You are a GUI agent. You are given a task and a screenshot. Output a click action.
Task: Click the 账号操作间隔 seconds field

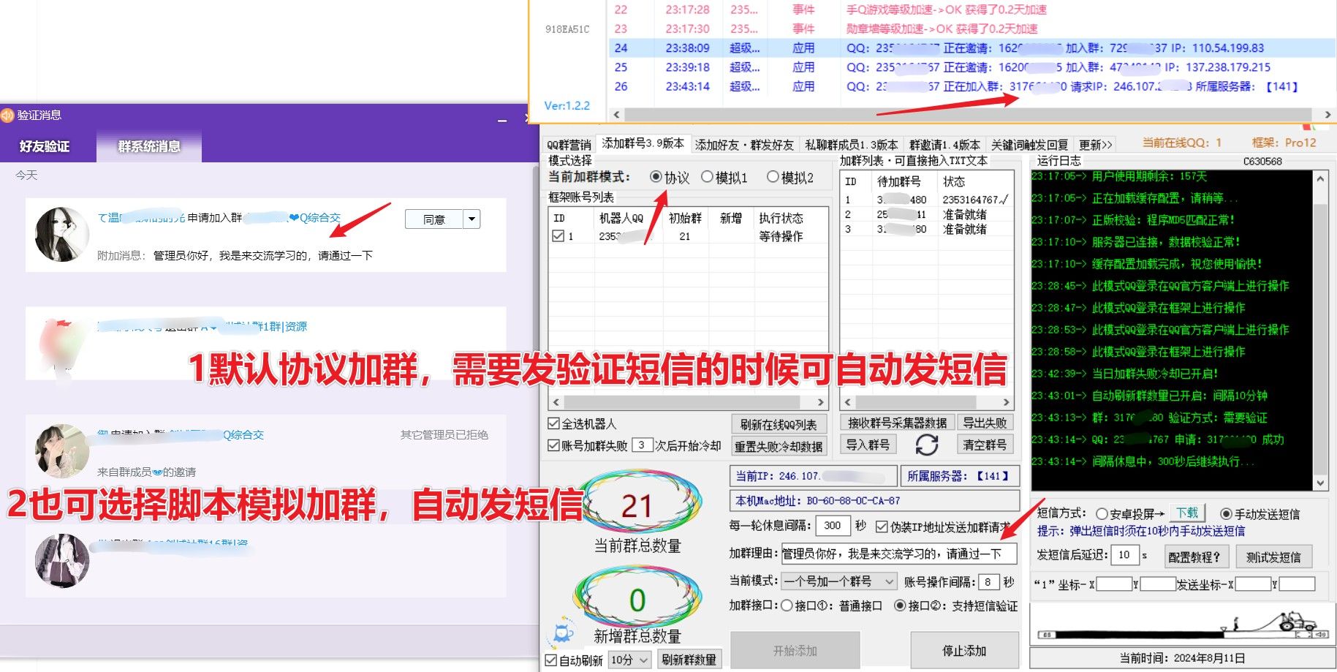988,582
